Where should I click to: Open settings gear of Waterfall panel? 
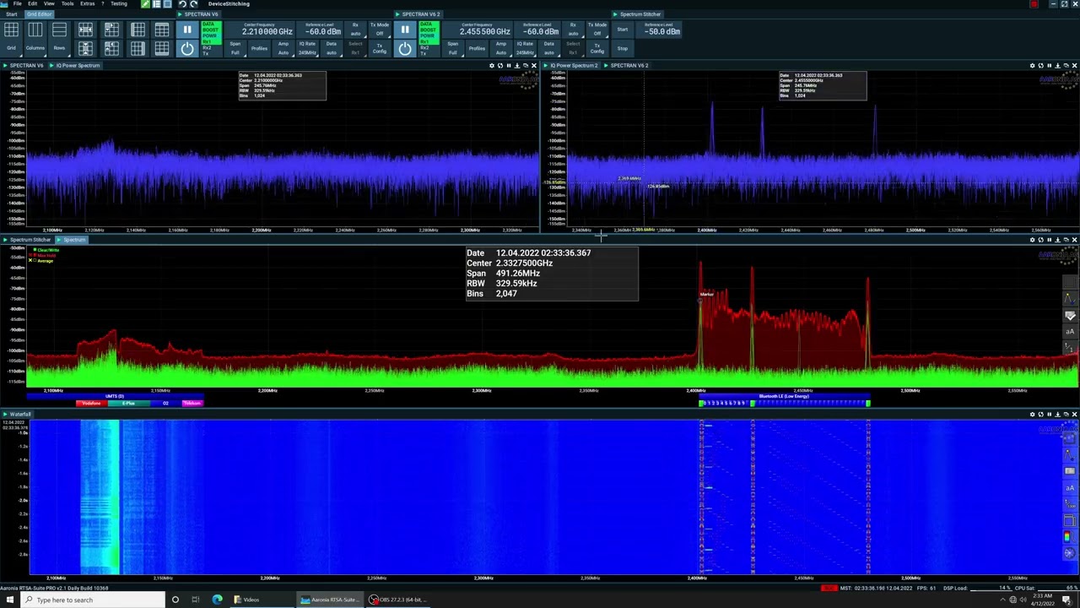(x=1032, y=415)
